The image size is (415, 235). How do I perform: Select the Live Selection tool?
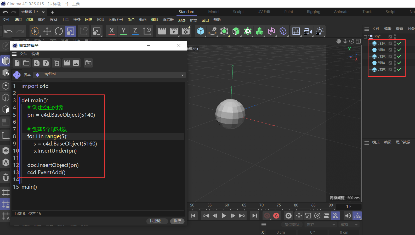click(x=35, y=31)
